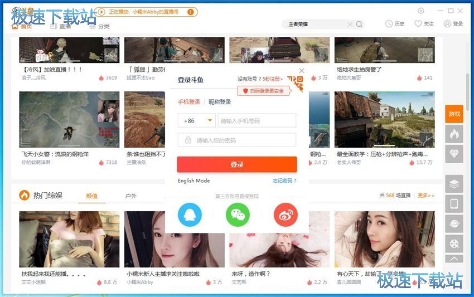
Task: Click the red 登录 login button
Action: (x=237, y=164)
